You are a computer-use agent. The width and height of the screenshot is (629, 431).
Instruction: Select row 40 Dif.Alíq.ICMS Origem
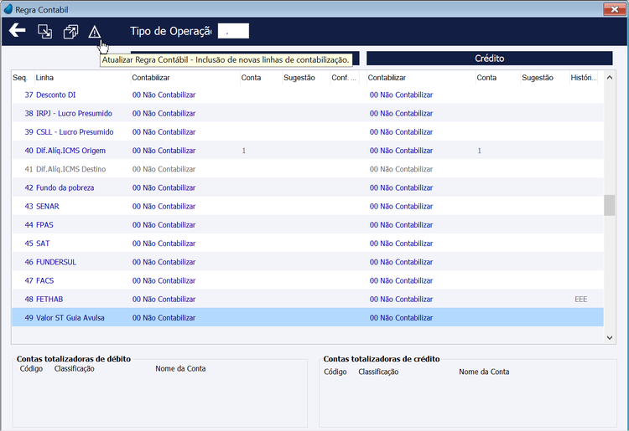(308, 151)
